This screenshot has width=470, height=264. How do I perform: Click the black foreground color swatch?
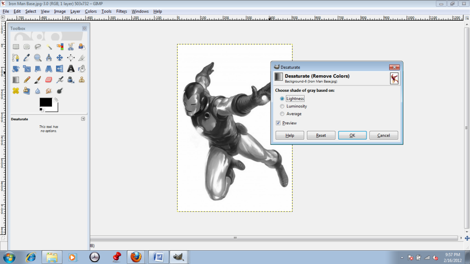(45, 102)
